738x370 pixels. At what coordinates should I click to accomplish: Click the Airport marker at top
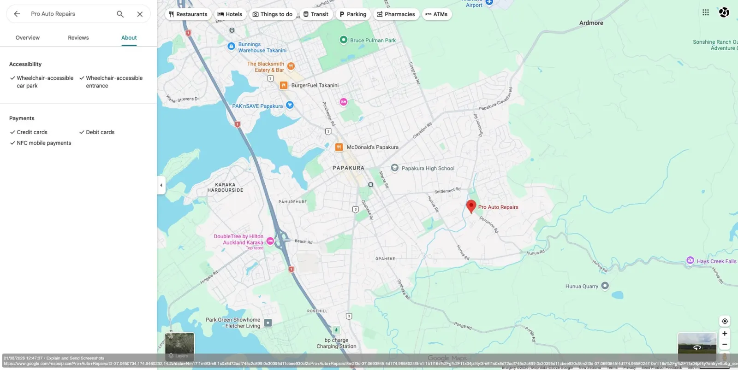tap(489, 2)
